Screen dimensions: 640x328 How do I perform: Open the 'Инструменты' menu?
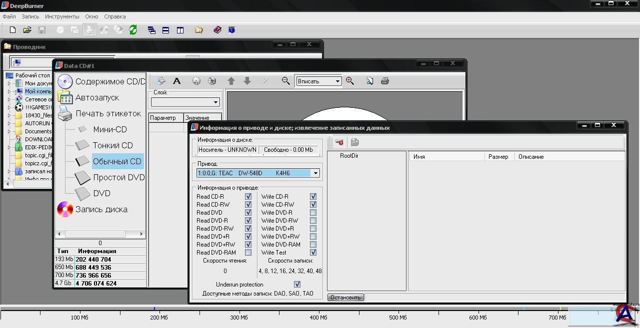[62, 16]
